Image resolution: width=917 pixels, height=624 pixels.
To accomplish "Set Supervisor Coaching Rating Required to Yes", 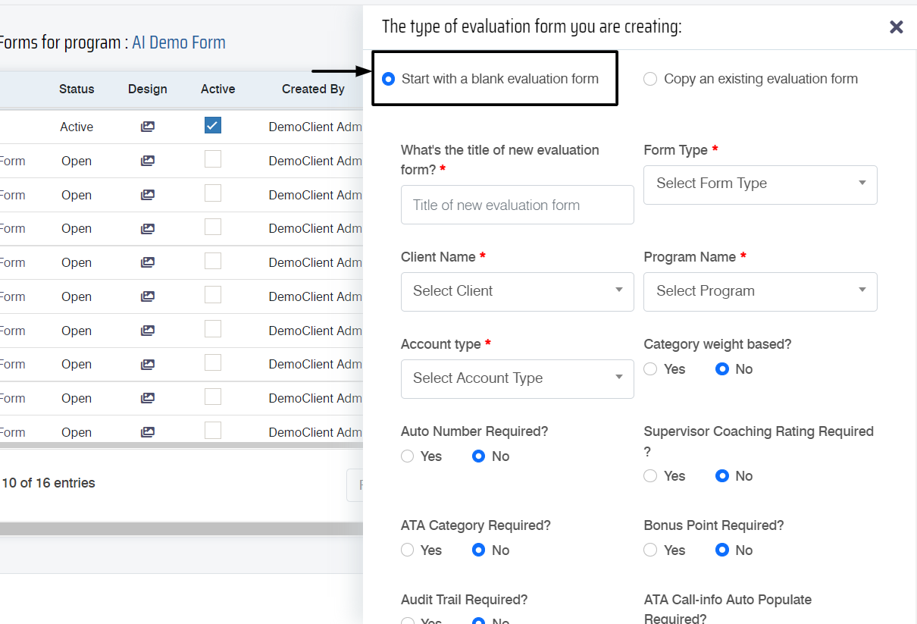I will (650, 476).
